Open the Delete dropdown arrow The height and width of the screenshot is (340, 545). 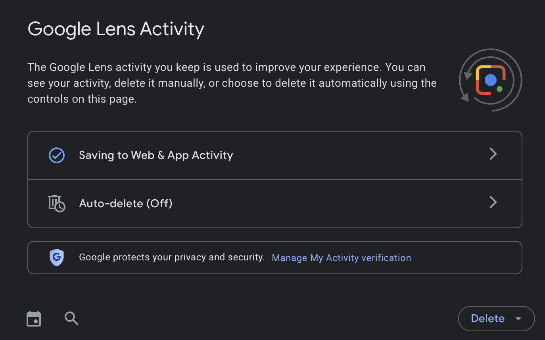(518, 319)
